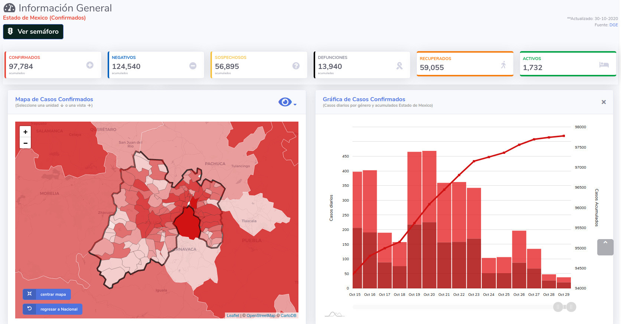Select the Confirmados 97,784 card
Screen dimensions: 621x324
[x=53, y=65]
